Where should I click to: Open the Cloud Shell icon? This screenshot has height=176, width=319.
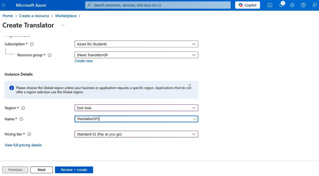(x=270, y=5)
